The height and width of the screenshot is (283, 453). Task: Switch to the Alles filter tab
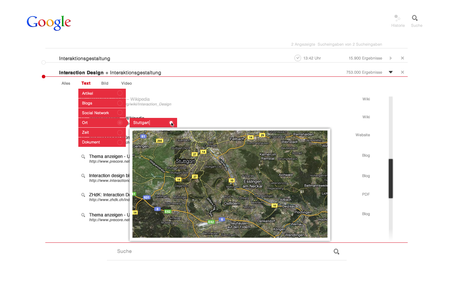pyautogui.click(x=66, y=83)
